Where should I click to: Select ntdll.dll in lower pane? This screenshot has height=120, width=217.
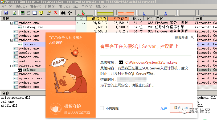[x=9, y=106]
